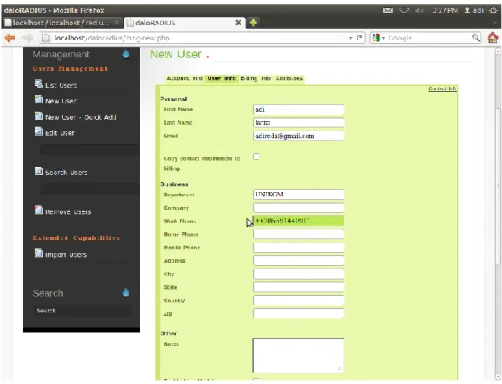Reload the page with refresh icon
502x384 pixels.
click(360, 38)
